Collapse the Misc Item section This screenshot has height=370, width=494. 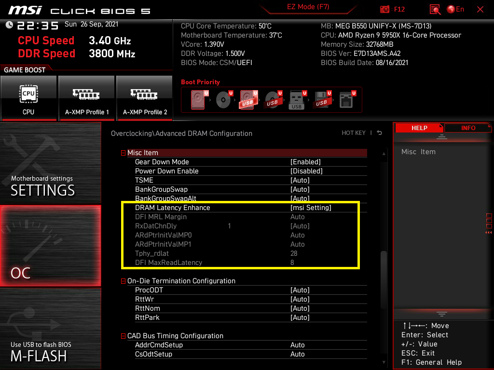(x=123, y=153)
